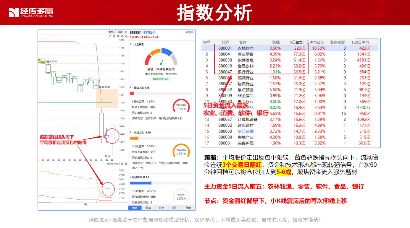
Task: Click the 涨停家数 column header
Action: [338, 42]
